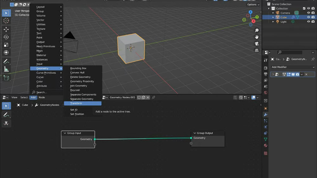Hide the Camera object with eye icon
Screen dimensions: 317x178
pos(308,13)
